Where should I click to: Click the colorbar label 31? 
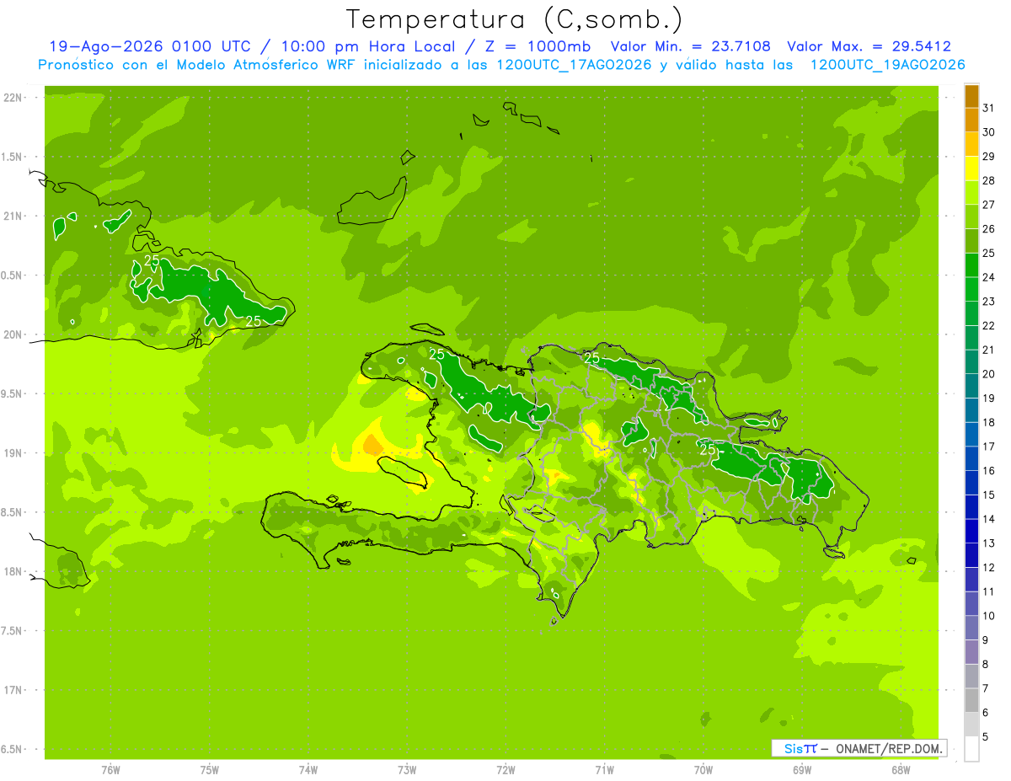[989, 108]
